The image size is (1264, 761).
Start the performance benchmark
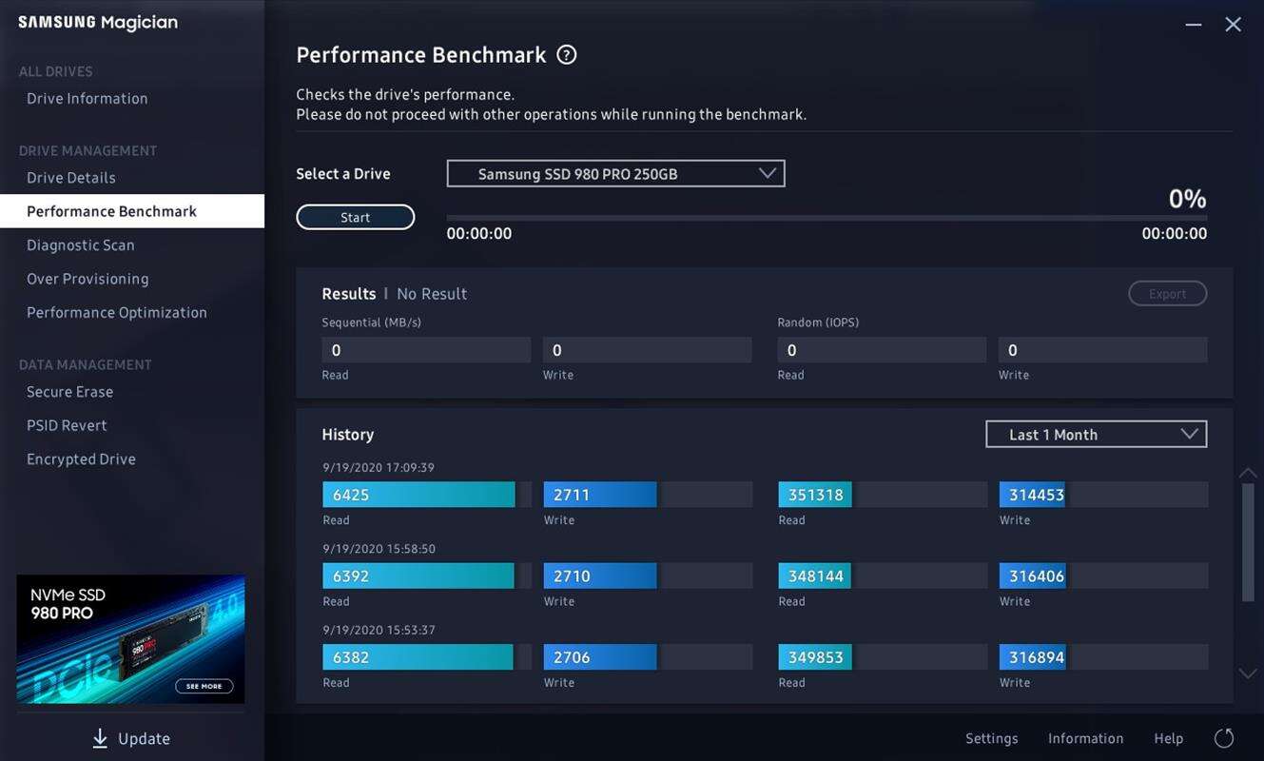[355, 218]
